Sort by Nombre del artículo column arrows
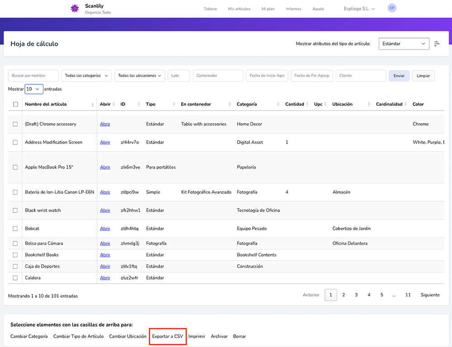Image resolution: width=452 pixels, height=347 pixels. (93, 104)
